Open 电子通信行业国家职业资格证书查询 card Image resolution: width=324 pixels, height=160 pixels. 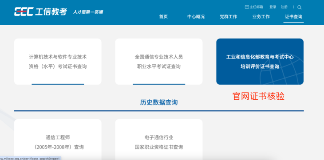point(159,140)
